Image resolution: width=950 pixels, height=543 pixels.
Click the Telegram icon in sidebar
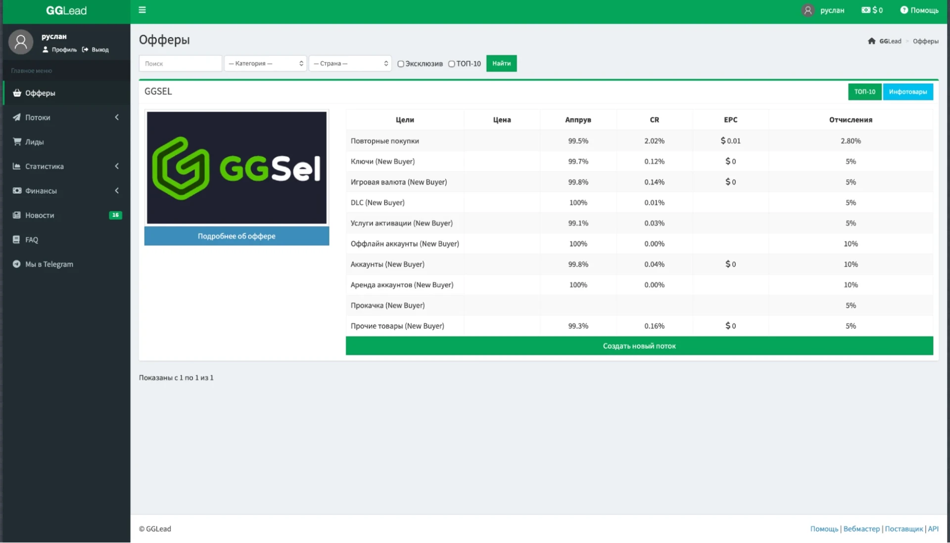click(x=16, y=264)
